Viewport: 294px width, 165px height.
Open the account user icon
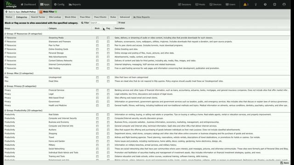pyautogui.click(x=284, y=5)
